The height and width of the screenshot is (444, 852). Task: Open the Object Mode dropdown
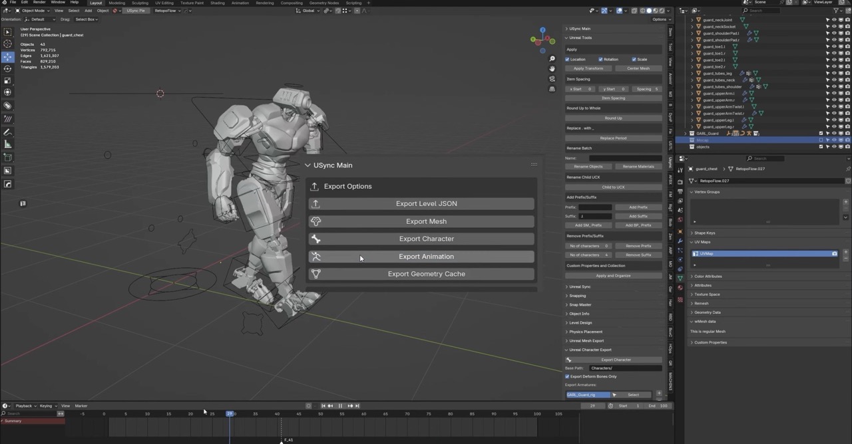[x=31, y=11]
